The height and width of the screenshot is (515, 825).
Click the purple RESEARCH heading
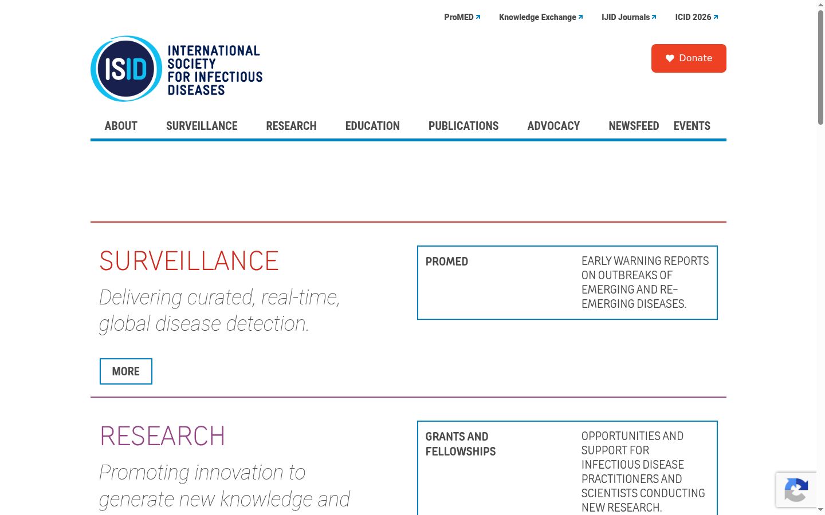(x=162, y=436)
